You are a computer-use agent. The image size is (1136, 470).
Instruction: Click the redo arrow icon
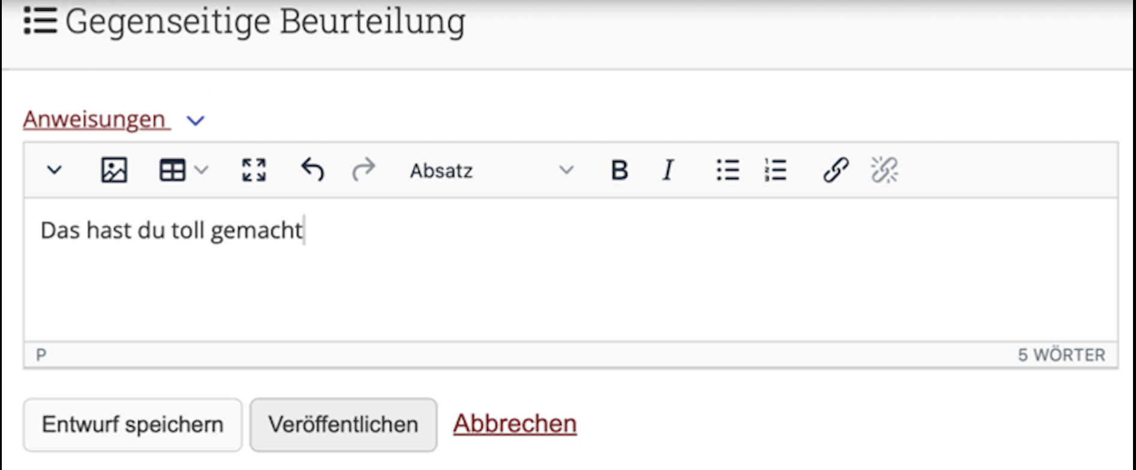pos(363,170)
